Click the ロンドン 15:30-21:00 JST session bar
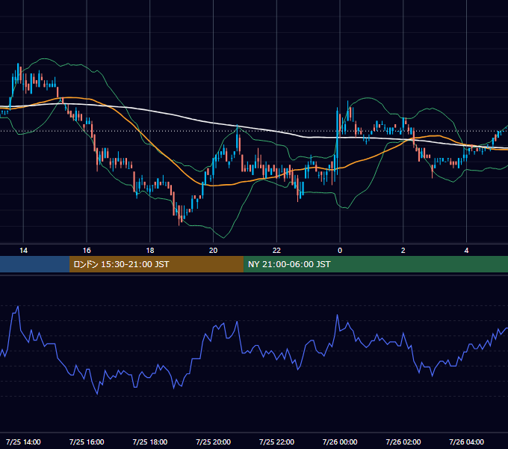This screenshot has width=508, height=449. pos(156,264)
